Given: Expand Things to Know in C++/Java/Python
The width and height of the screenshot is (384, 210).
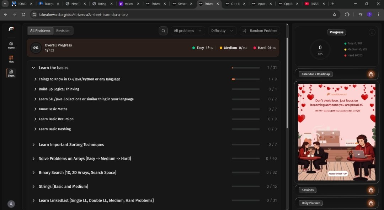Looking at the screenshot, I should [x=35, y=79].
